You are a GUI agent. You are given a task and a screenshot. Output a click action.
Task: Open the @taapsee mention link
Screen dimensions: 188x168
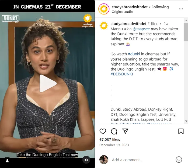pyautogui.click(x=141, y=29)
